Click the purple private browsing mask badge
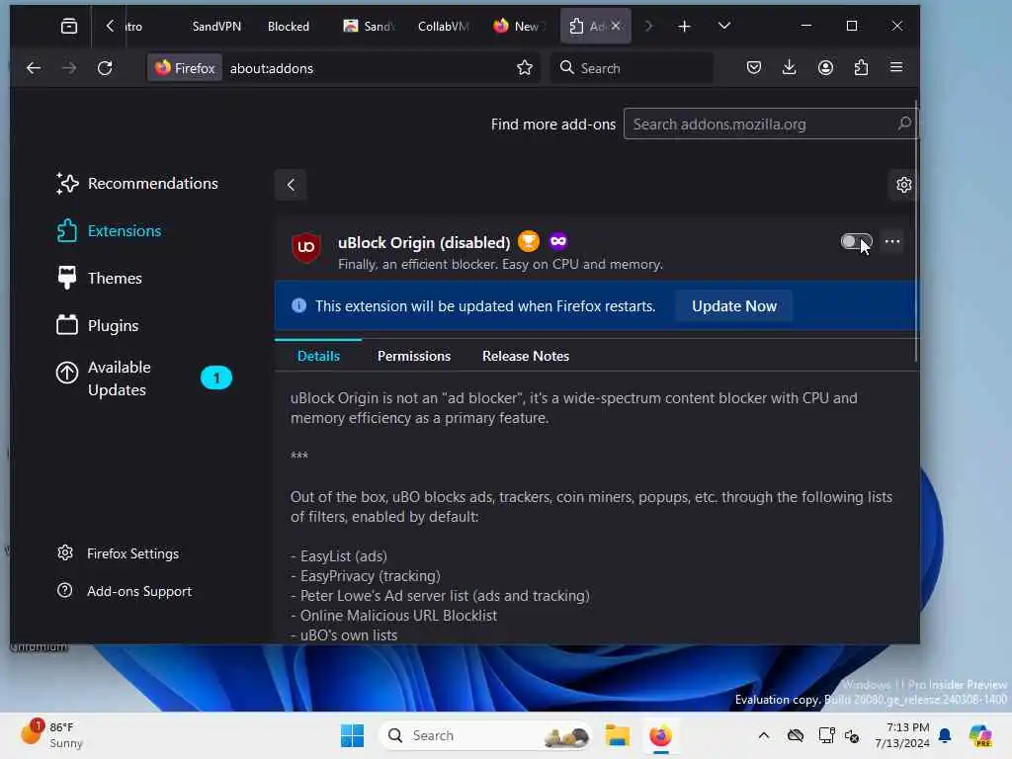This screenshot has height=759, width=1012. coord(558,241)
